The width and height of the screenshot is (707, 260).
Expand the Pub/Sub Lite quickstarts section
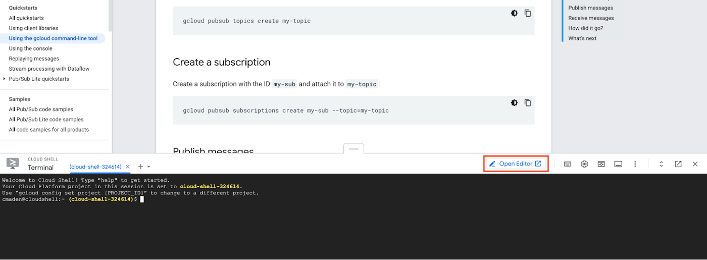[5, 79]
